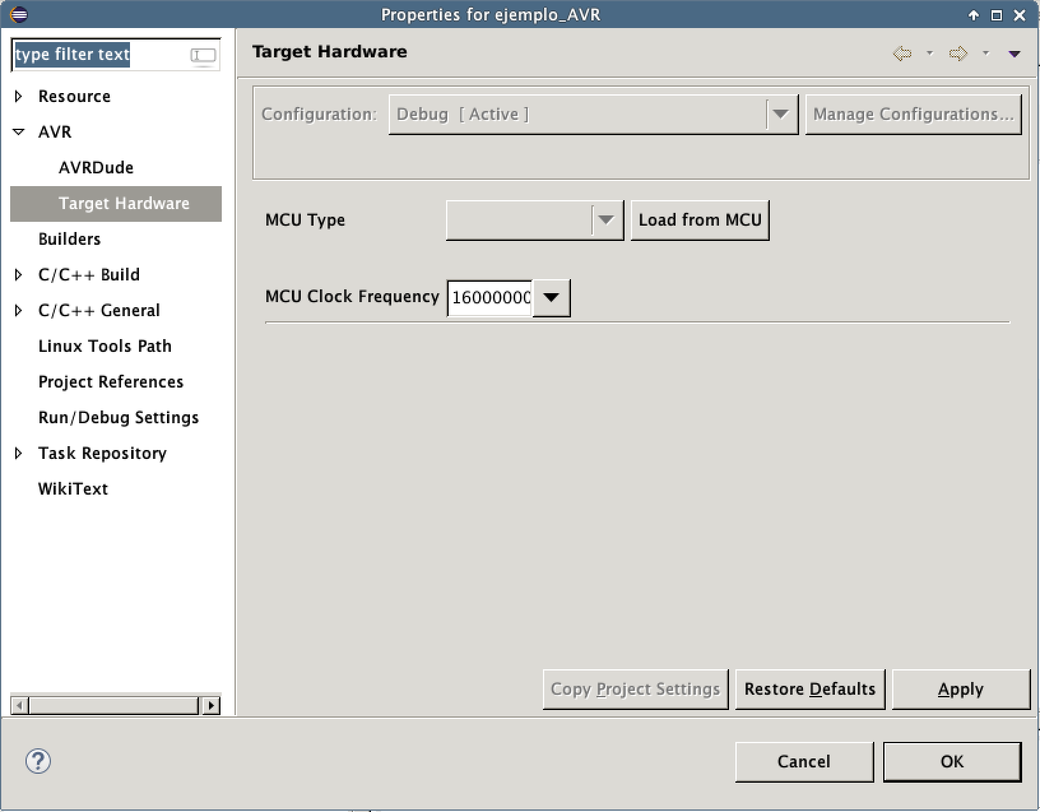Image resolution: width=1040 pixels, height=812 pixels.
Task: Open the MCU Type dropdown
Action: tap(606, 220)
